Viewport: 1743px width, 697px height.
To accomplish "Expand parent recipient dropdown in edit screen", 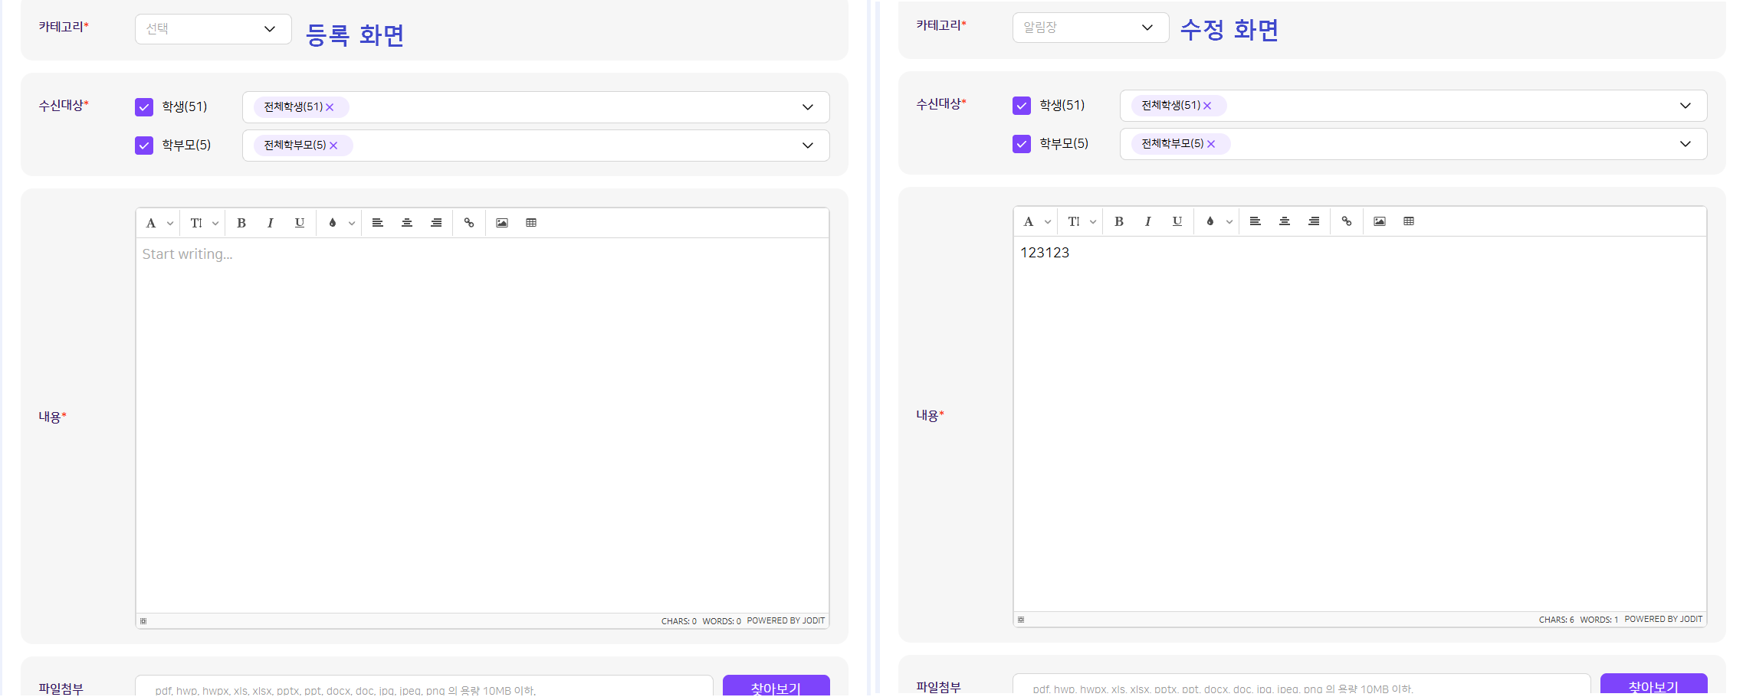I will pos(1686,144).
